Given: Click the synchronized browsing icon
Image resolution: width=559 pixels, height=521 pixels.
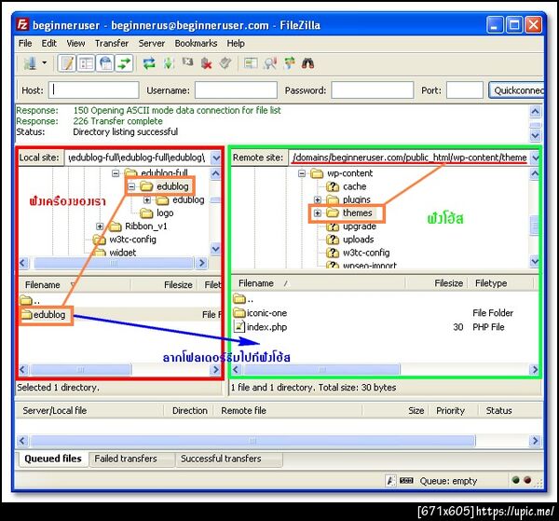Looking at the screenshot, I should [x=289, y=63].
